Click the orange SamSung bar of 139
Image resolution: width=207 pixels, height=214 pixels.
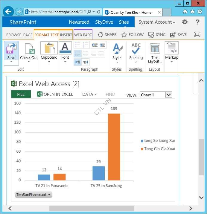(114, 146)
